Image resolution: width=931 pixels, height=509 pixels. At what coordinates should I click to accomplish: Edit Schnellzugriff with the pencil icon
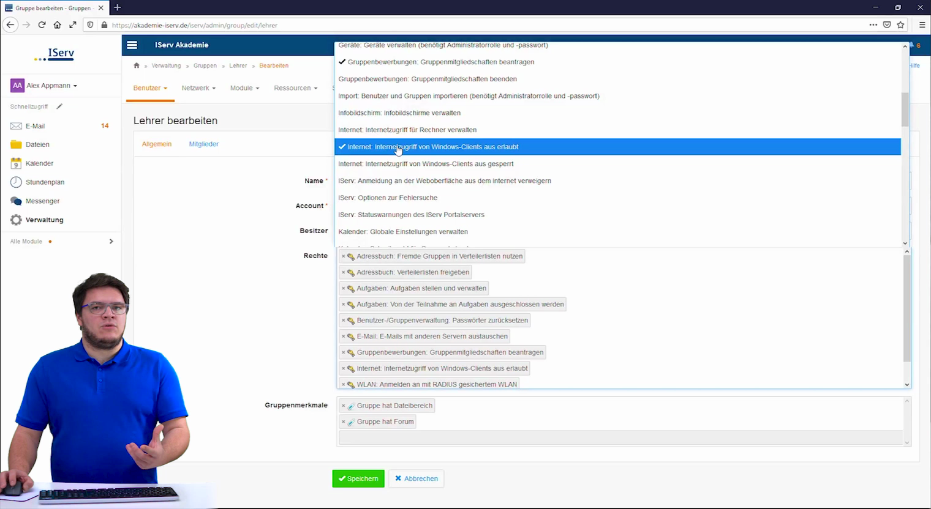(59, 106)
